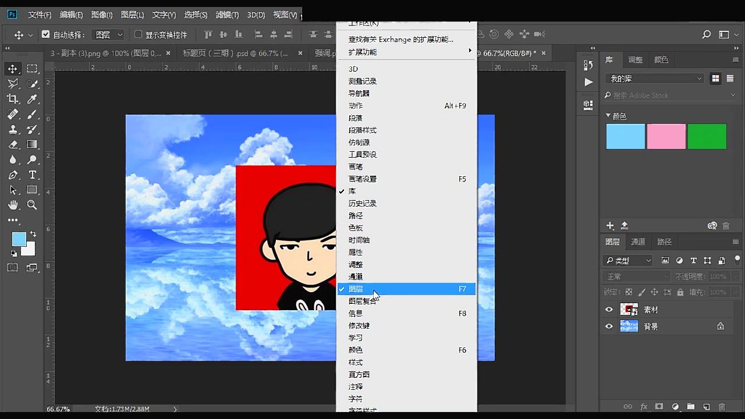Hide the 背景 layer with eye icon
This screenshot has height=419, width=745.
[x=609, y=326]
